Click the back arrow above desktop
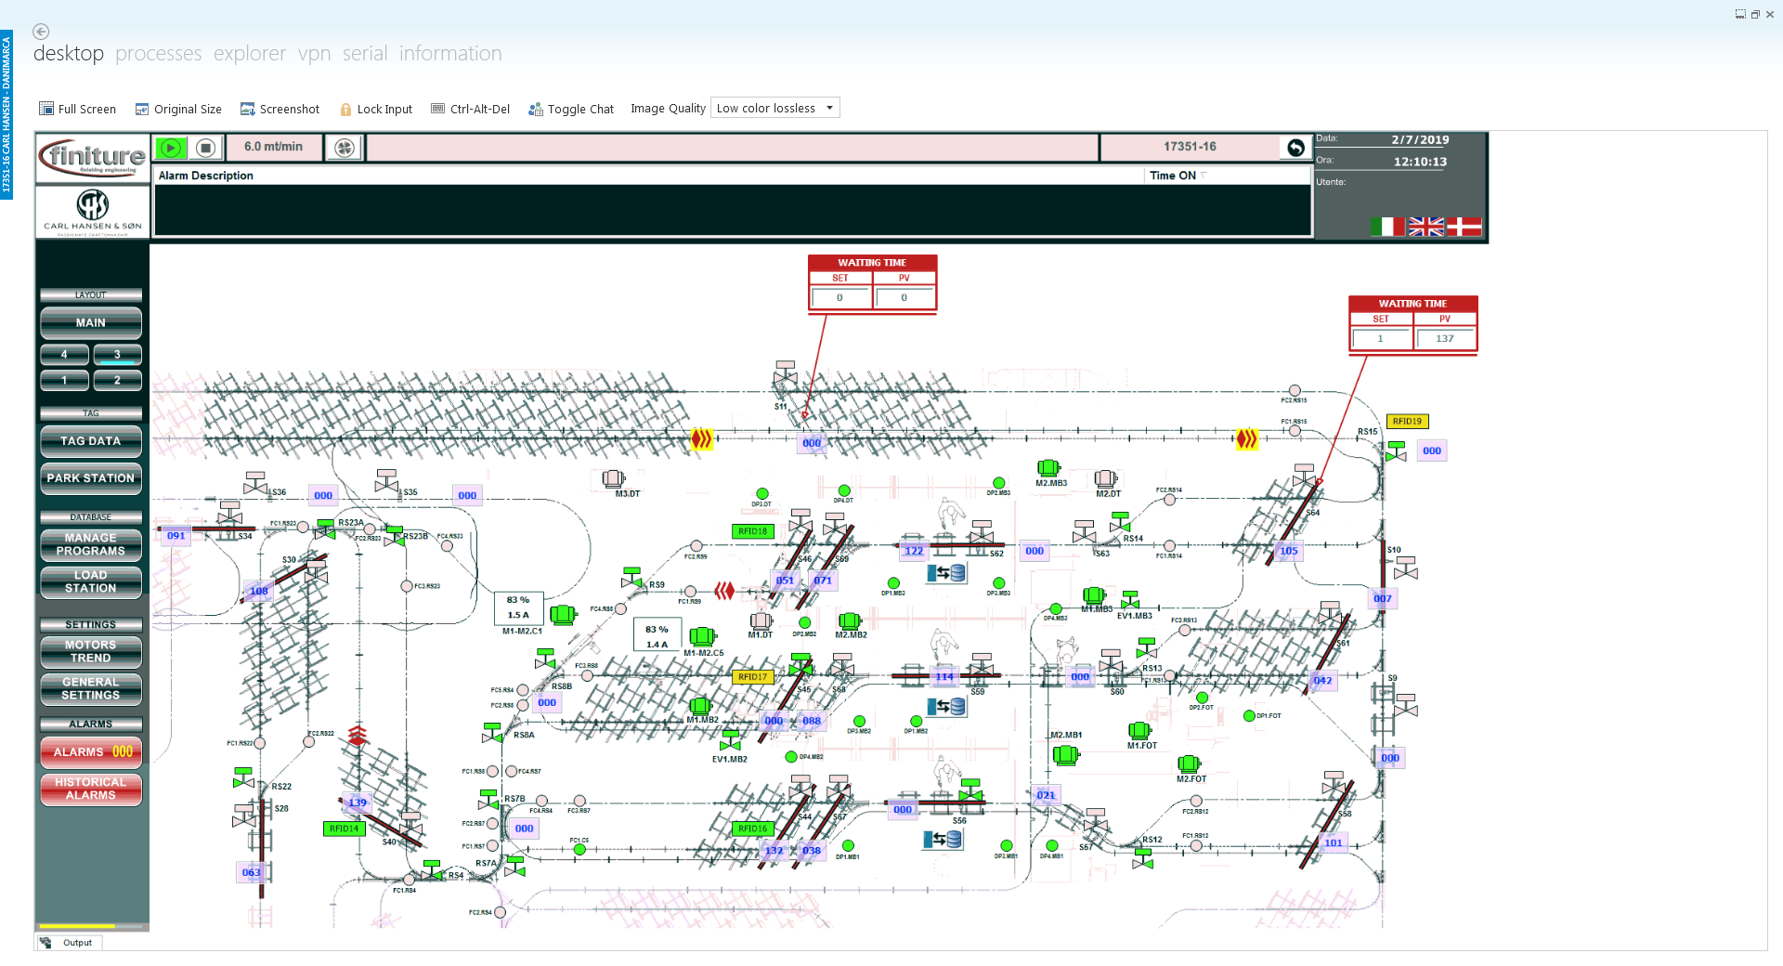Screen dimensions: 1783x966 pos(41,32)
